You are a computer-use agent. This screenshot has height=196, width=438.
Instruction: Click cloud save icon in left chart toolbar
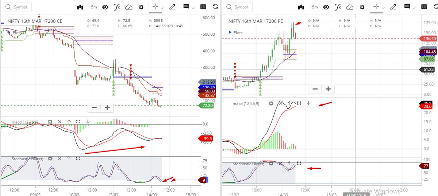click(128, 7)
